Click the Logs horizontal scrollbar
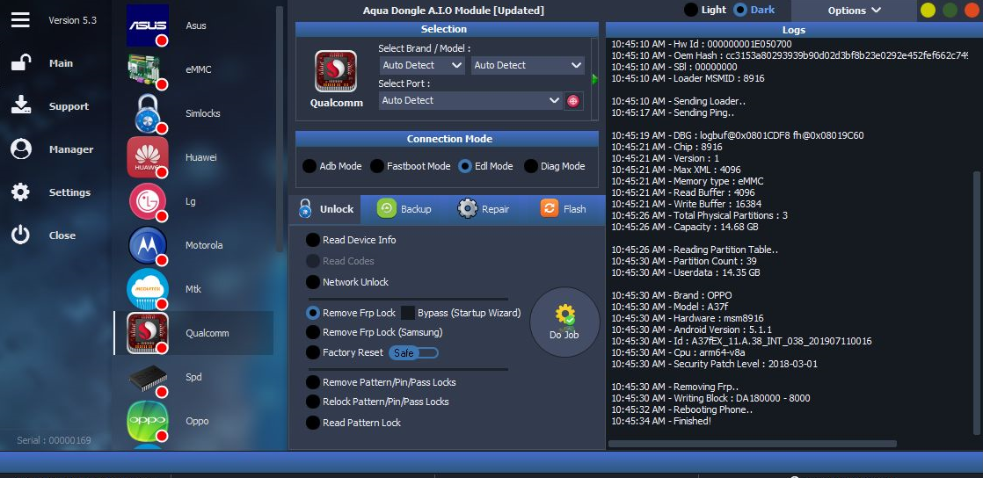Screen dimensions: 983x478 (x=753, y=444)
